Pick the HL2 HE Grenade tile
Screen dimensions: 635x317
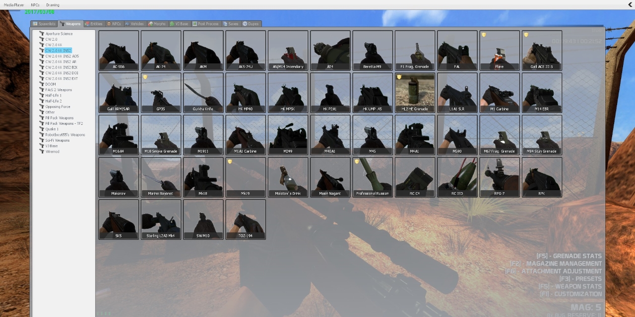coord(415,93)
